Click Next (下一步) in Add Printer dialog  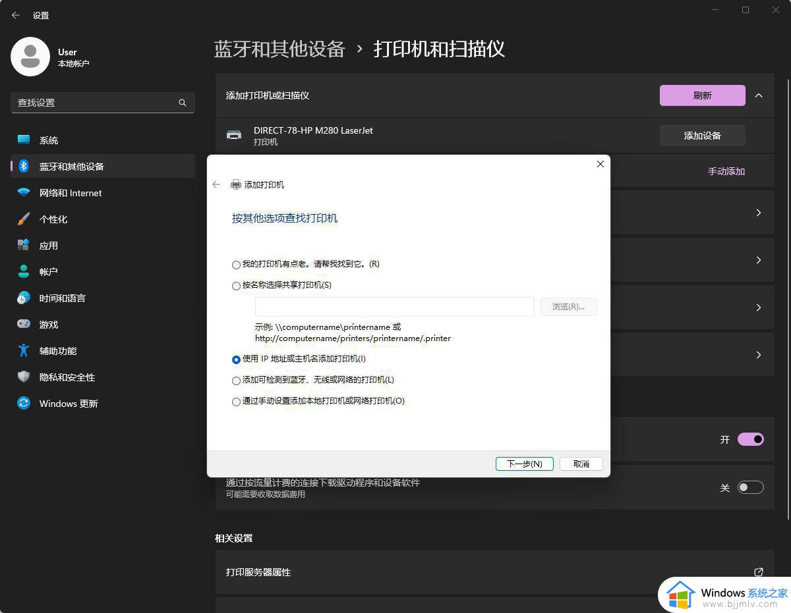[x=525, y=464]
